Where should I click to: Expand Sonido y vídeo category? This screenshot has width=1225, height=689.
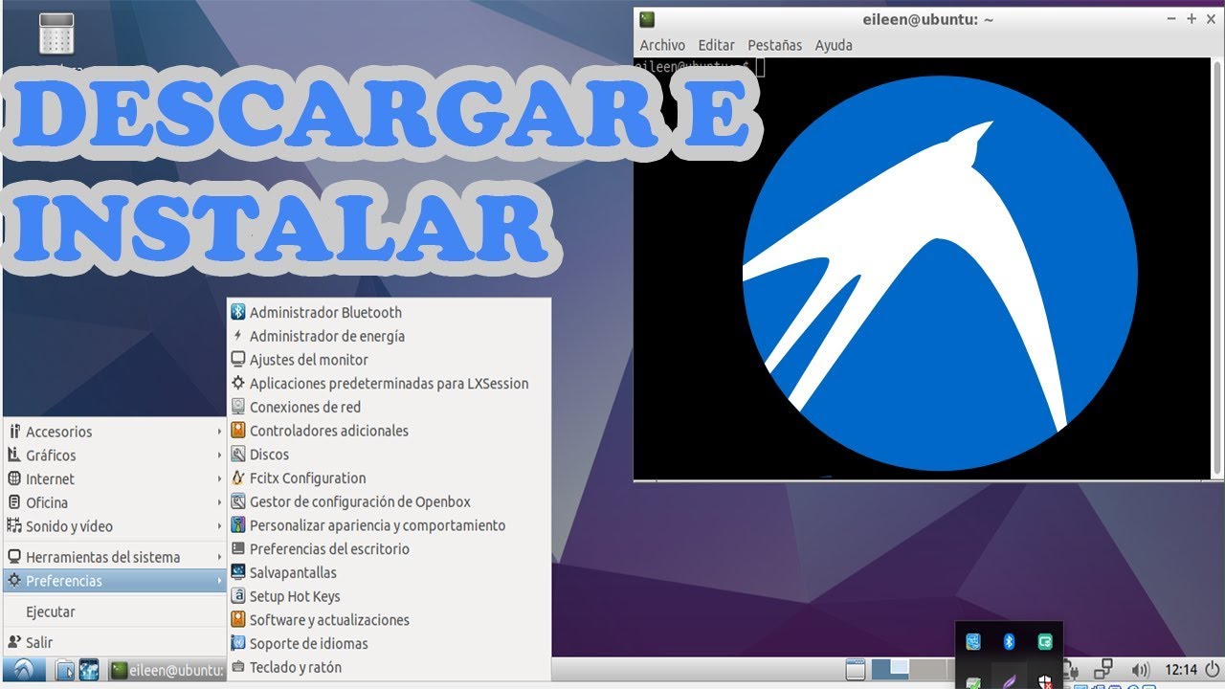coord(114,526)
